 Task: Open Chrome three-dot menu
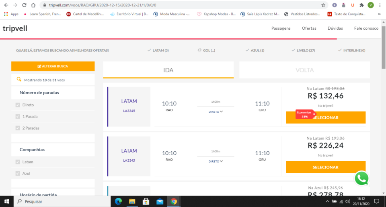[x=380, y=5]
